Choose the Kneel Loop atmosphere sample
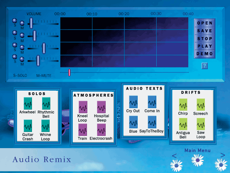This screenshot has height=173, width=230. coord(83,107)
